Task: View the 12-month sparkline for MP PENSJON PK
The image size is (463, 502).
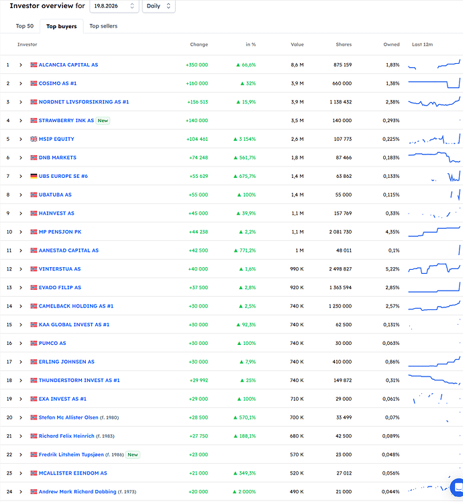Action: (x=434, y=232)
